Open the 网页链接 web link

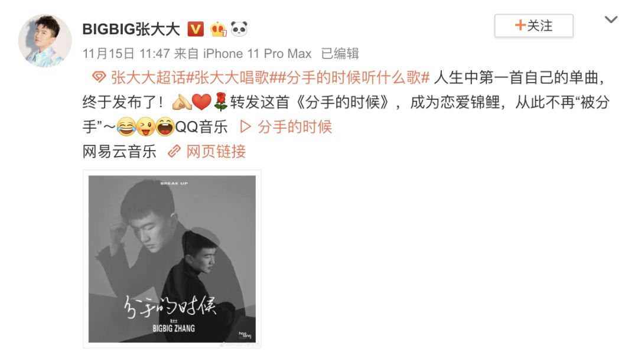click(216, 151)
